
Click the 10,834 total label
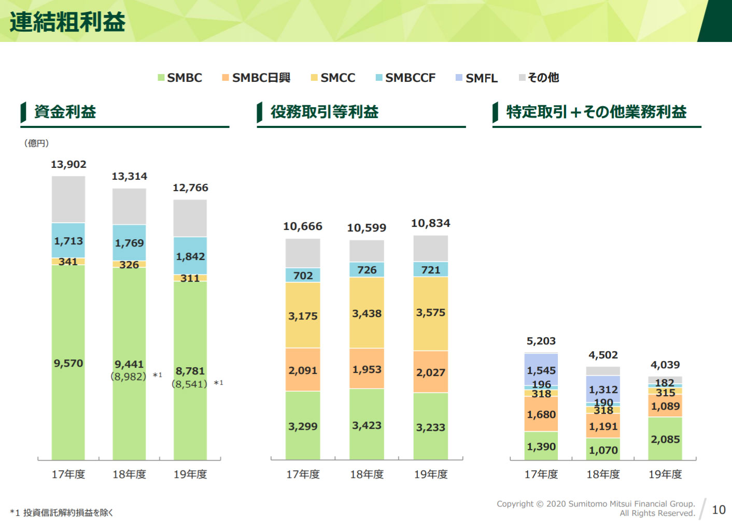pyautogui.click(x=430, y=223)
